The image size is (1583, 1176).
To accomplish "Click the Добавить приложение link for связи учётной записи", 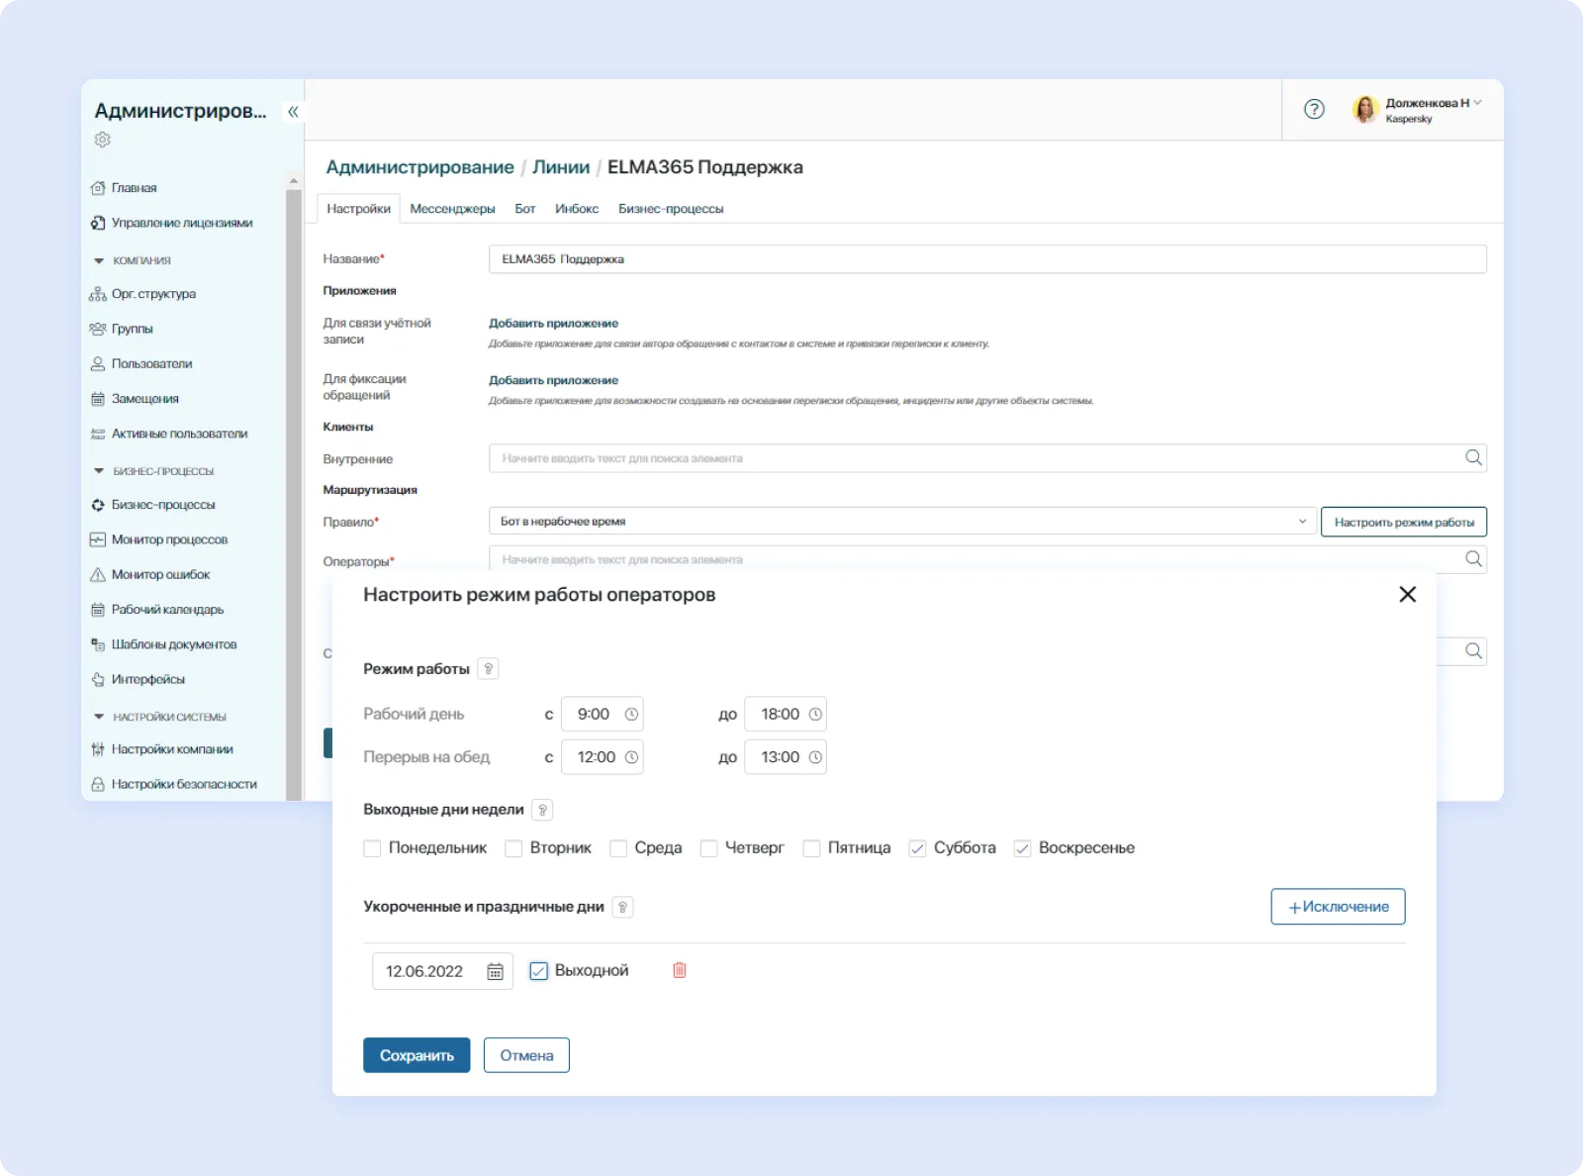I will coord(553,323).
